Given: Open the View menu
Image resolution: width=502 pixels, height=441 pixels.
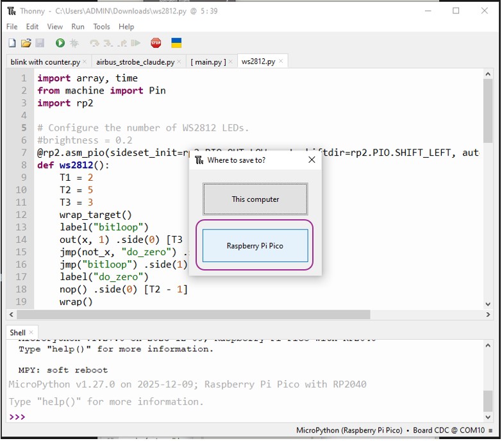Looking at the screenshot, I should (54, 26).
